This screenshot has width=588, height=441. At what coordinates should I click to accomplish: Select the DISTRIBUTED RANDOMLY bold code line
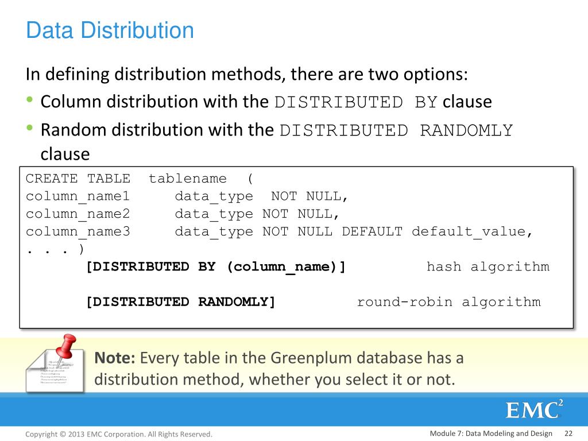click(181, 302)
